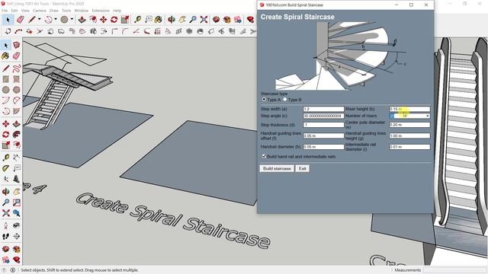488x274 pixels.
Task: Open Arc tool dropdown arrow
Action: (x=56, y=20)
